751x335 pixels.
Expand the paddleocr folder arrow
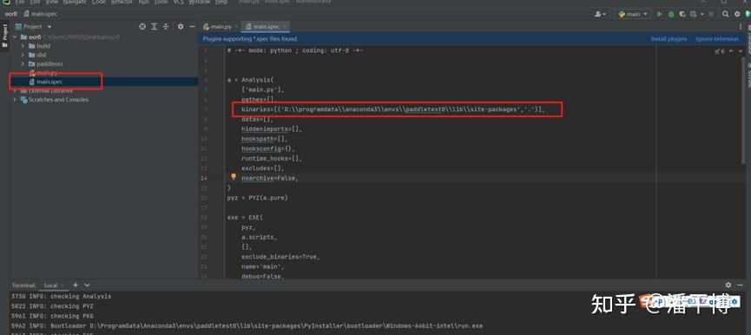click(x=23, y=63)
